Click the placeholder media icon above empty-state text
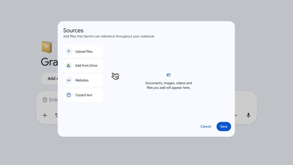Viewport: 293px width, 165px height. [x=169, y=75]
